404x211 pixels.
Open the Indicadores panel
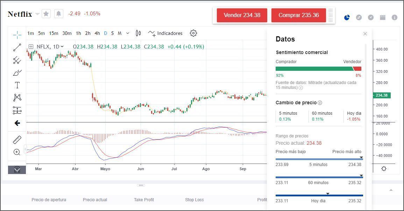(165, 33)
